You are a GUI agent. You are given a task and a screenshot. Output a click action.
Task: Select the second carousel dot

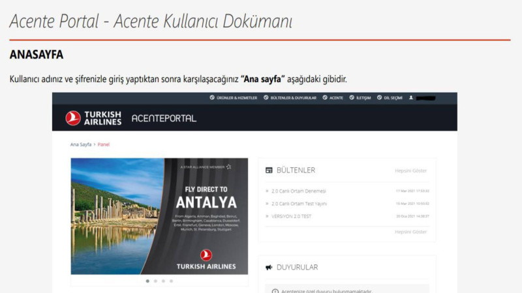tap(155, 281)
